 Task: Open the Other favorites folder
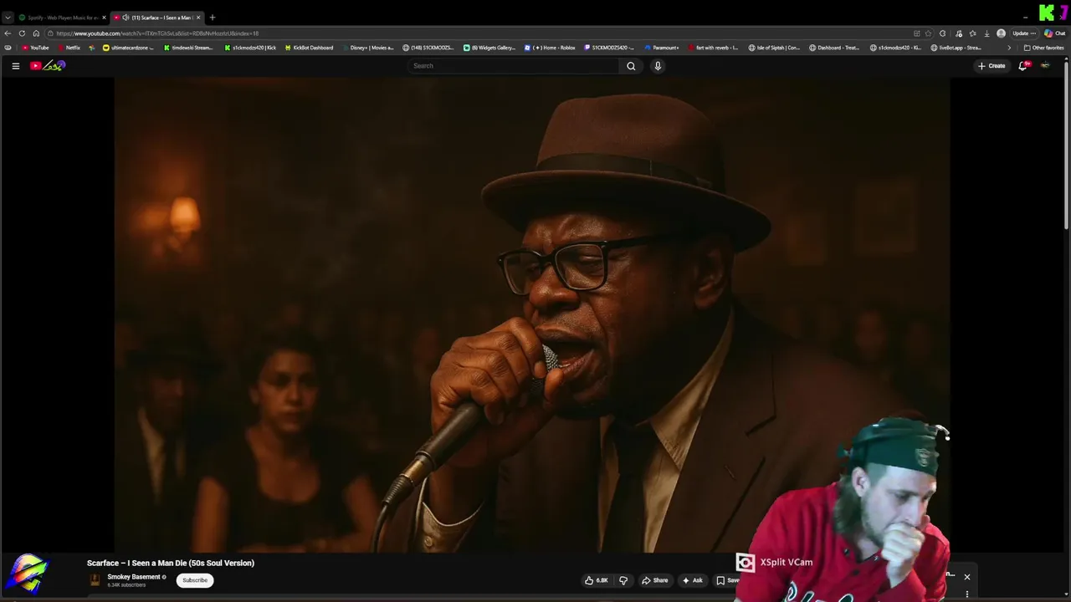(1044, 48)
